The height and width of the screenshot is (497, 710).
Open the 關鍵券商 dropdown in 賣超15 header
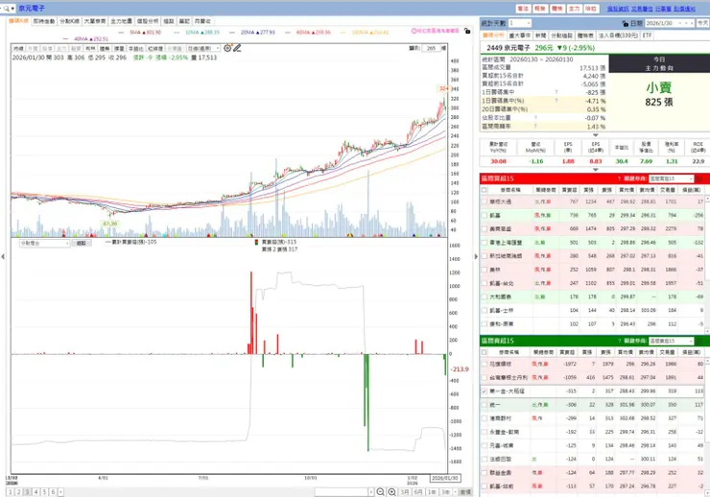click(x=671, y=341)
